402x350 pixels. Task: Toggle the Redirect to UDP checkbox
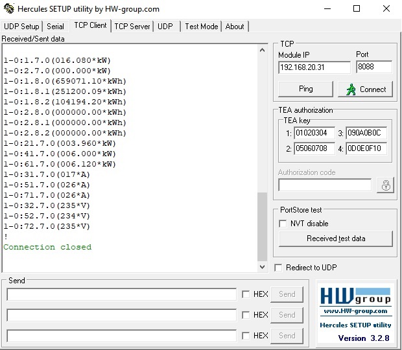point(278,268)
